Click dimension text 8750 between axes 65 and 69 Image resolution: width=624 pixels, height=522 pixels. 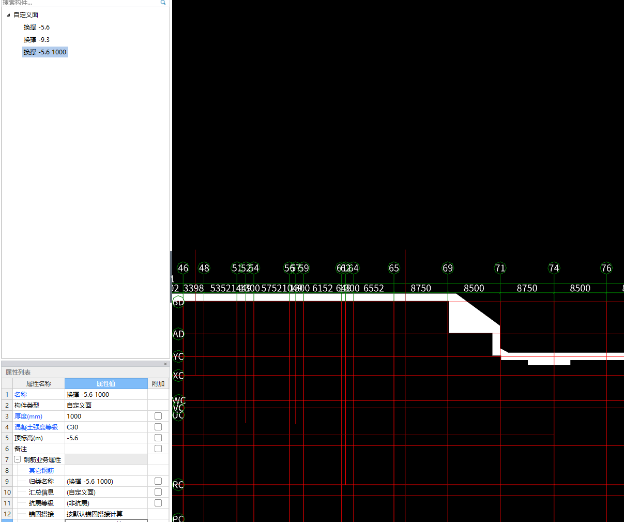[421, 288]
